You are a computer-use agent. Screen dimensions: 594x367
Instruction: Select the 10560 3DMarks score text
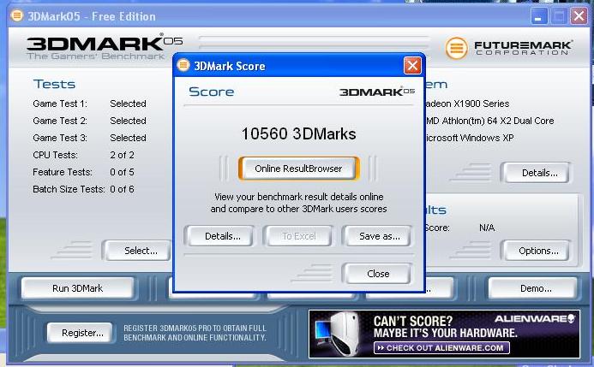click(x=298, y=133)
